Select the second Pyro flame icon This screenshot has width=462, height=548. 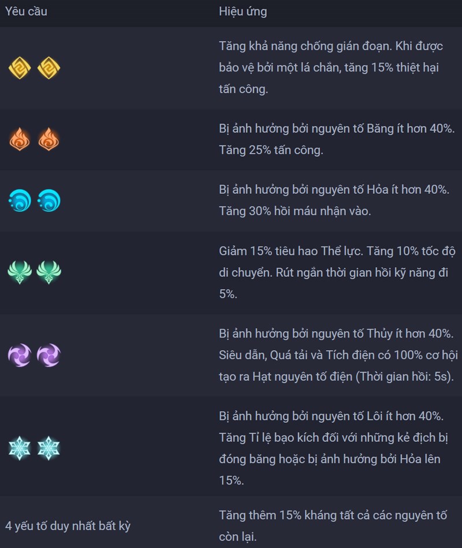point(49,139)
